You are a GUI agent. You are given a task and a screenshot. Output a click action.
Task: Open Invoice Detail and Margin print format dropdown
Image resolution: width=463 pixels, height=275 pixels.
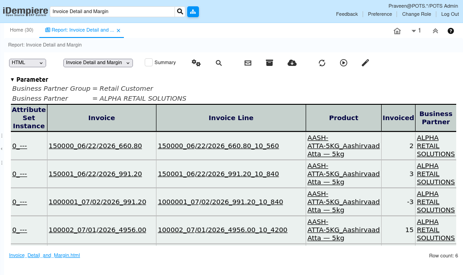[x=98, y=63]
